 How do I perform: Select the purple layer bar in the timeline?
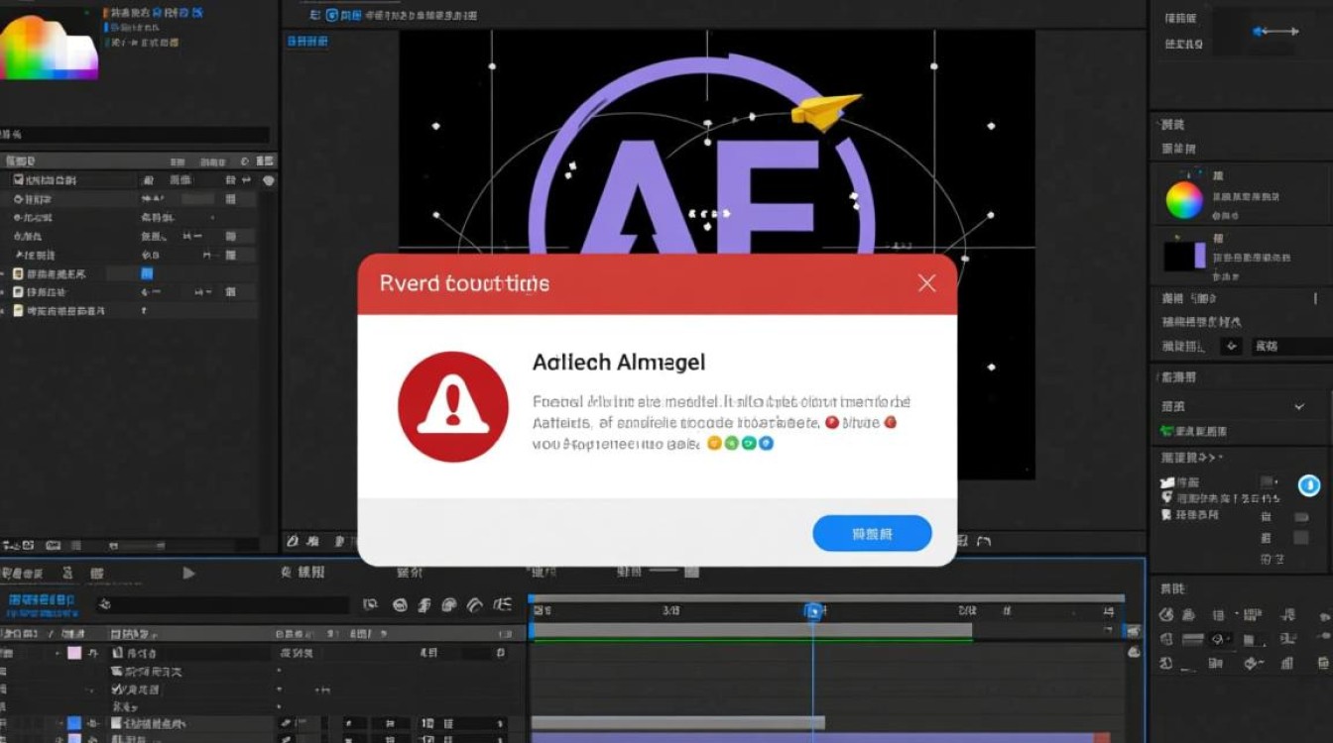[812, 737]
